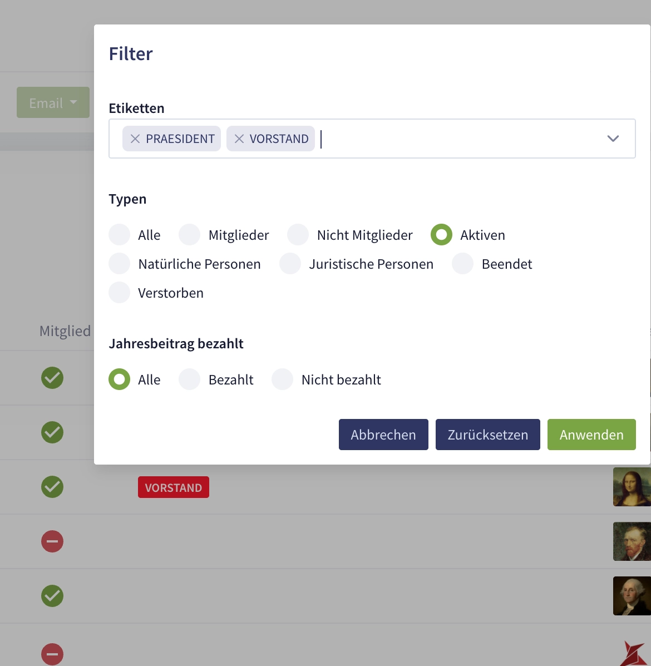Choose Bezahlt under Jahresbeitrag bezahlt
Viewport: 651px width, 666px height.
(x=190, y=379)
